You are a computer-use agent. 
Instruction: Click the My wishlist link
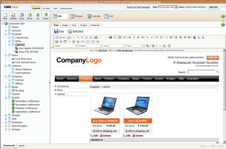pyautogui.click(x=212, y=62)
